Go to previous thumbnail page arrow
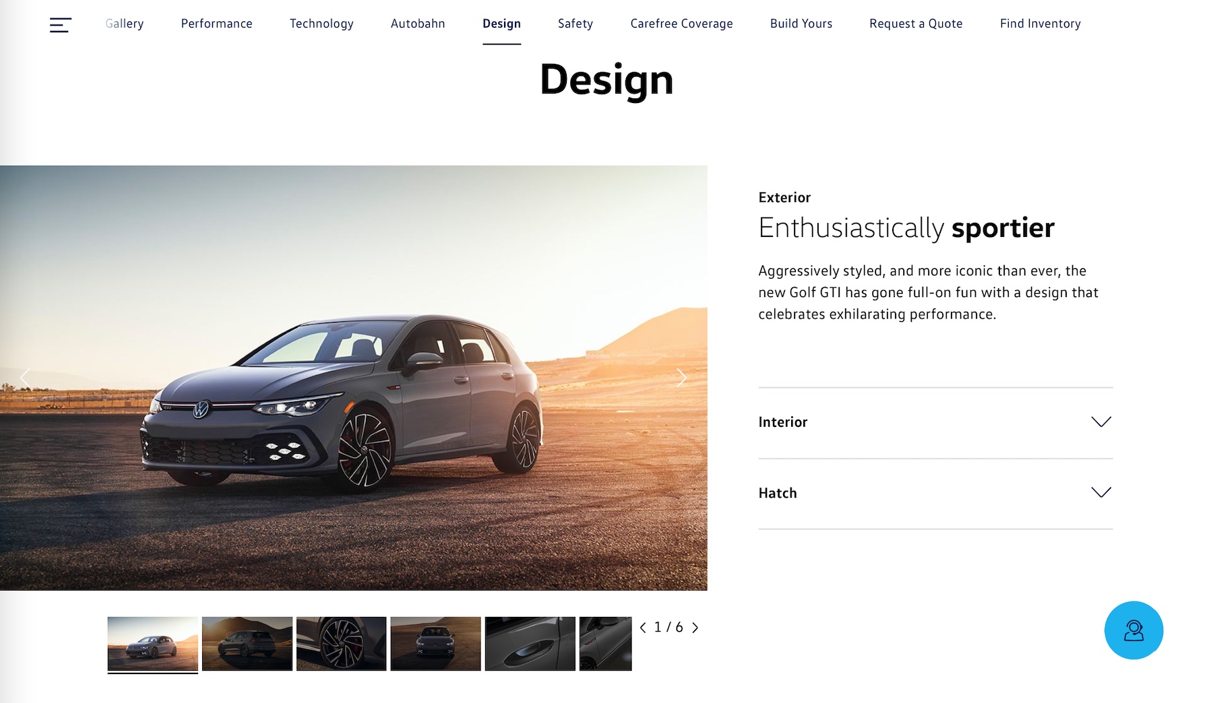The image size is (1213, 703). [643, 628]
